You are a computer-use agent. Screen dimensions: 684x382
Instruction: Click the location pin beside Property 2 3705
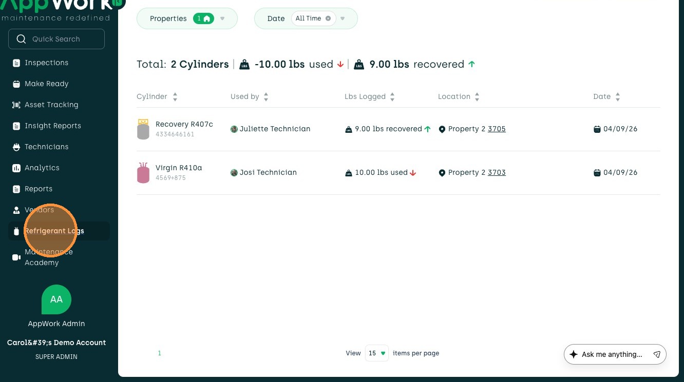tap(442, 130)
